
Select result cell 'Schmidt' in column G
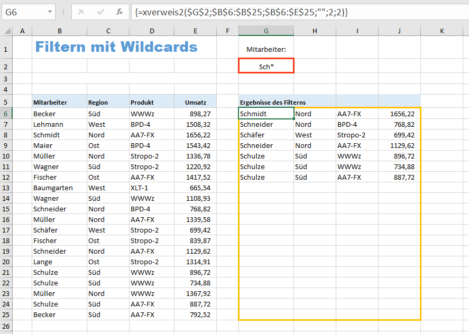tap(266, 114)
